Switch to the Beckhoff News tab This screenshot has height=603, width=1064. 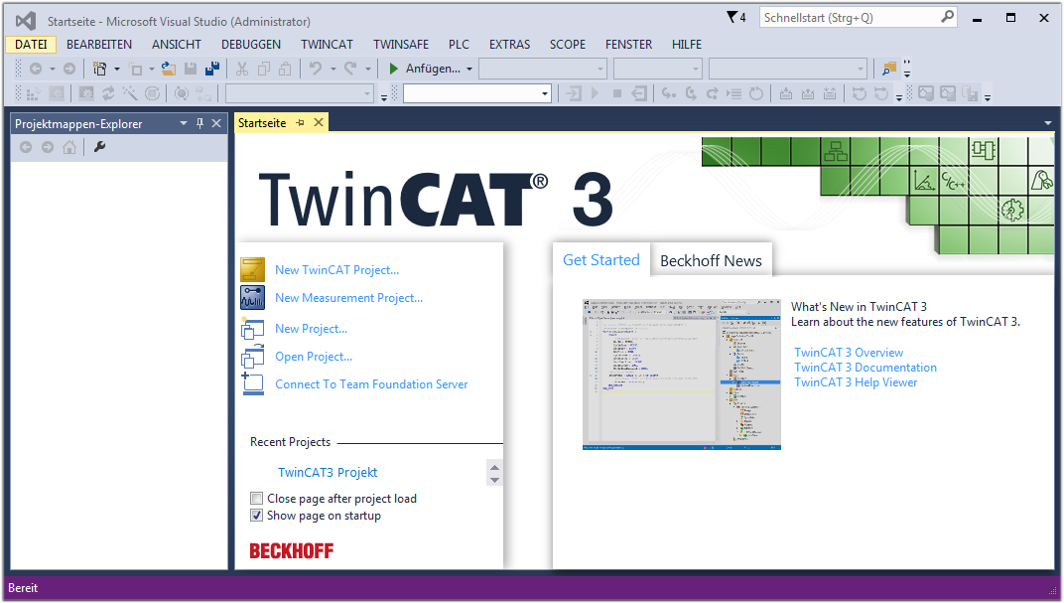pyautogui.click(x=711, y=259)
